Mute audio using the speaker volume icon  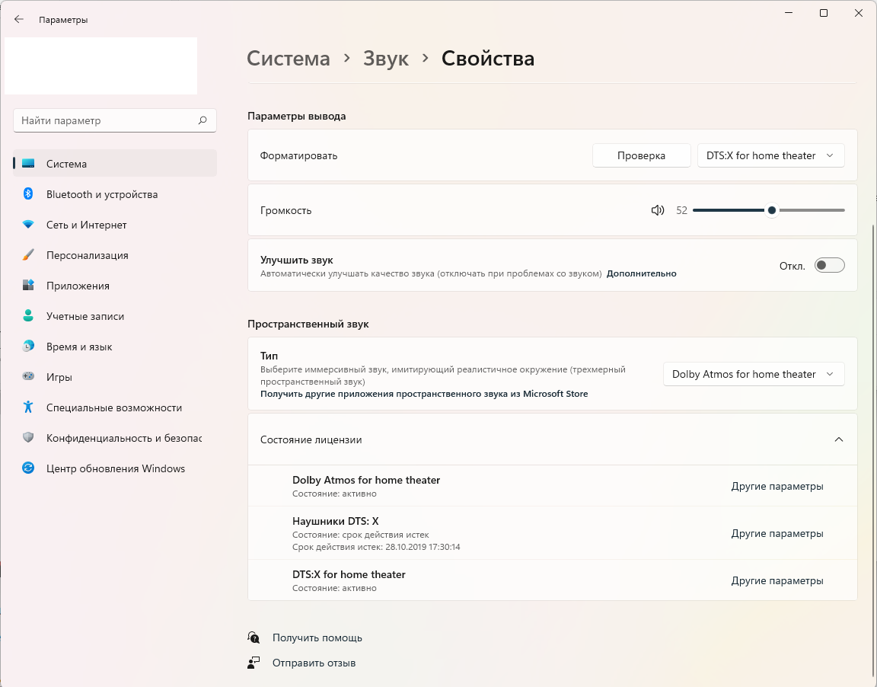(x=658, y=210)
